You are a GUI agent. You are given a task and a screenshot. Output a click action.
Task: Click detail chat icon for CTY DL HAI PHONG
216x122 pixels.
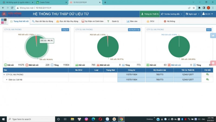coord(207,75)
